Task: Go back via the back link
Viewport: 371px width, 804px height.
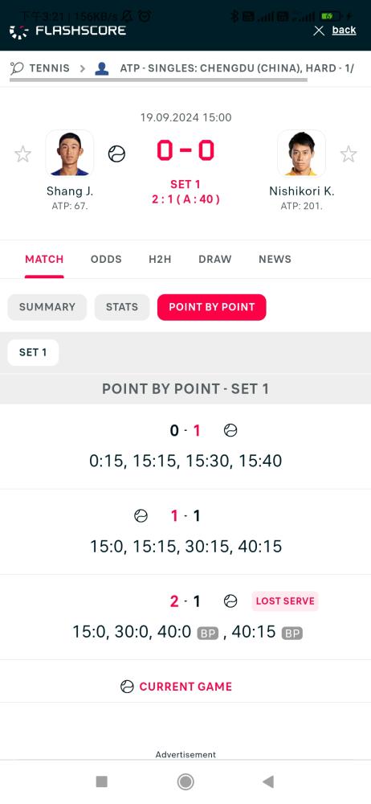Action: tap(344, 30)
